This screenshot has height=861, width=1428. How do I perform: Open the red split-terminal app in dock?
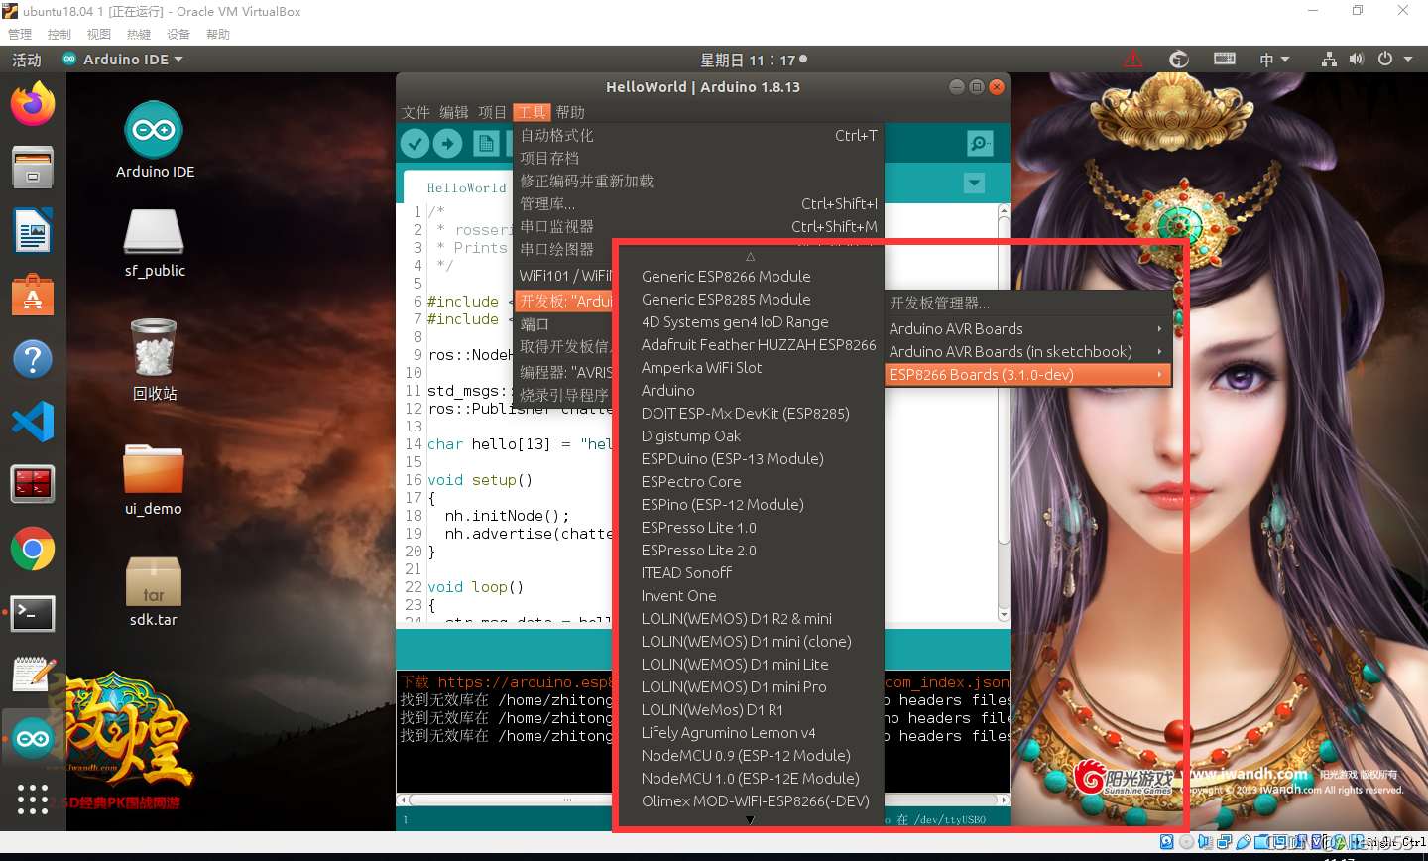(33, 485)
